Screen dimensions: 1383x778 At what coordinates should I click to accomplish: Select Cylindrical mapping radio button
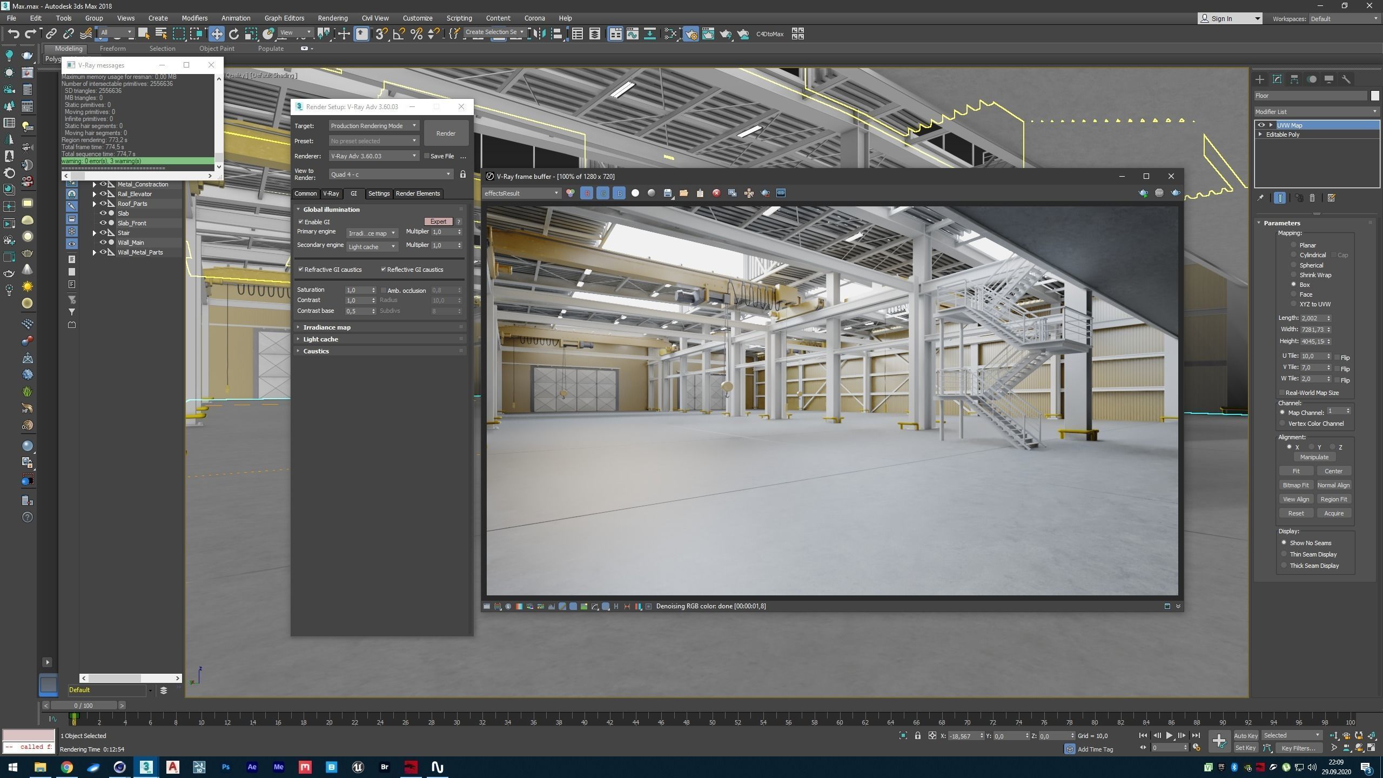coord(1294,254)
